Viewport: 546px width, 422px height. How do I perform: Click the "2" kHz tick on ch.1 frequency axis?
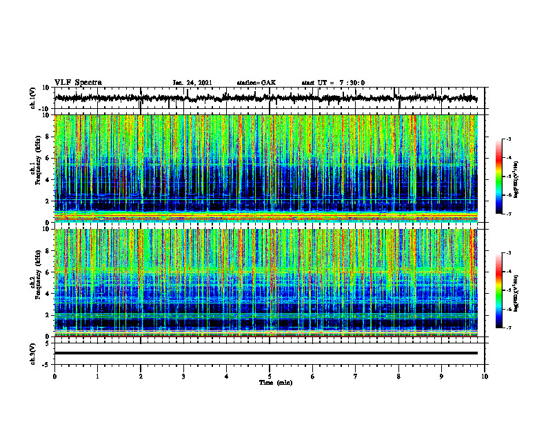click(48, 201)
